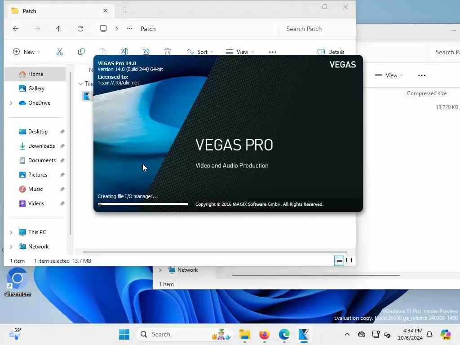
Task: Click the Patch address bar path
Action: click(148, 29)
